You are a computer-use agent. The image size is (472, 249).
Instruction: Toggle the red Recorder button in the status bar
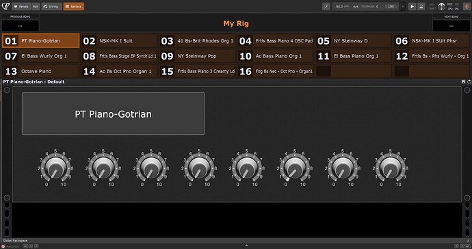3,246
